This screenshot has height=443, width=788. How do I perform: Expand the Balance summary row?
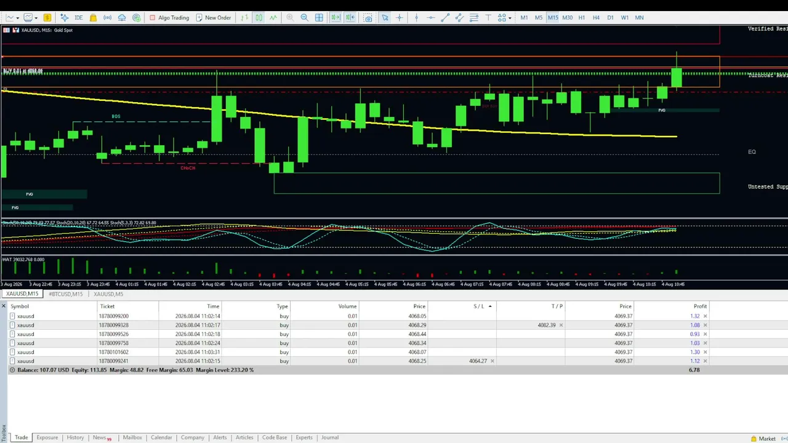click(12, 370)
